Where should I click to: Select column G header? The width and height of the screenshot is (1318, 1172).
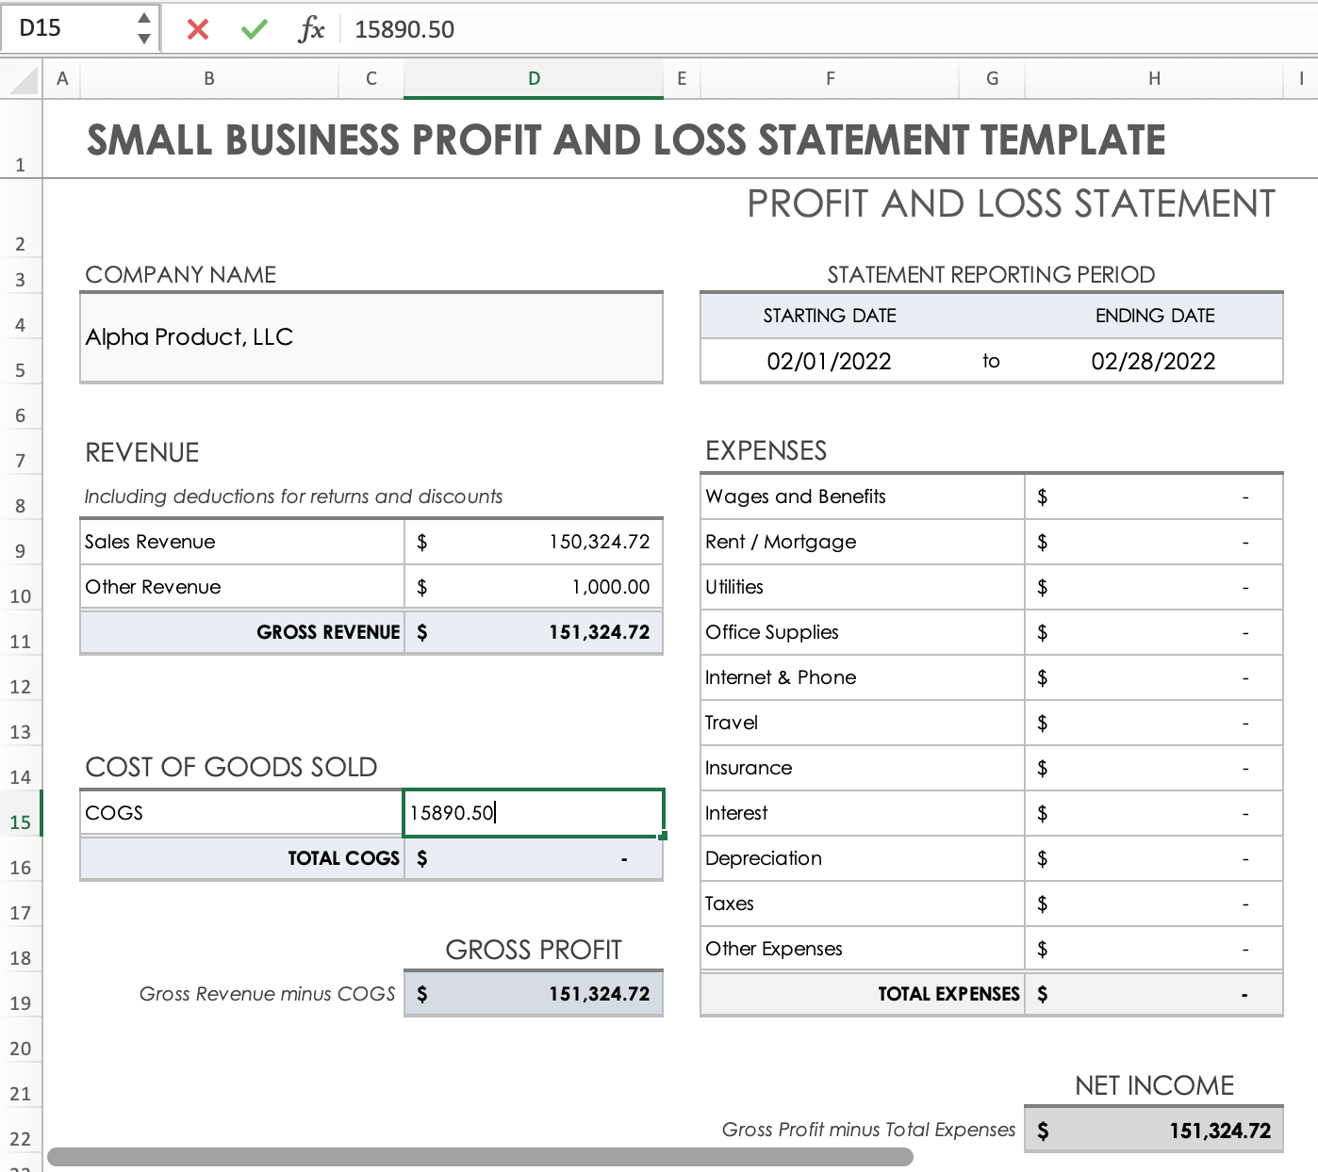992,79
